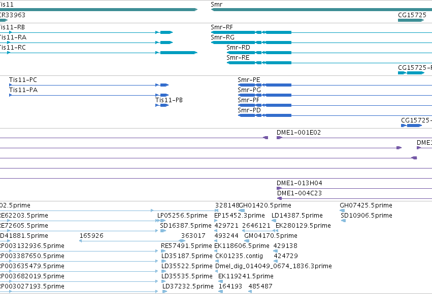Select the LD37232.5prime EST label

click(188, 286)
